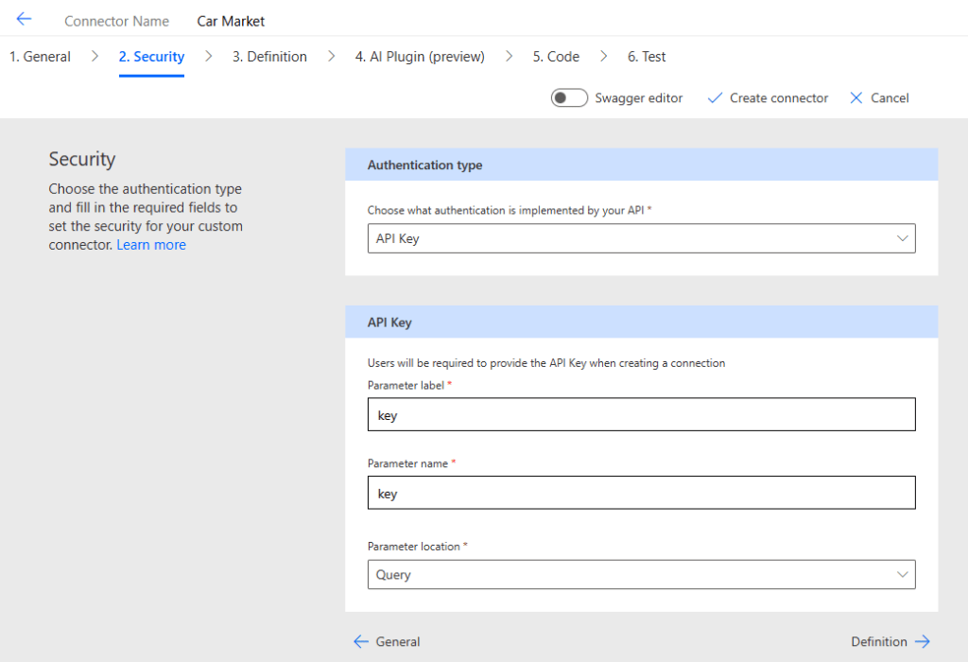The width and height of the screenshot is (968, 662).
Task: Open the Learn more link
Action: tap(151, 245)
